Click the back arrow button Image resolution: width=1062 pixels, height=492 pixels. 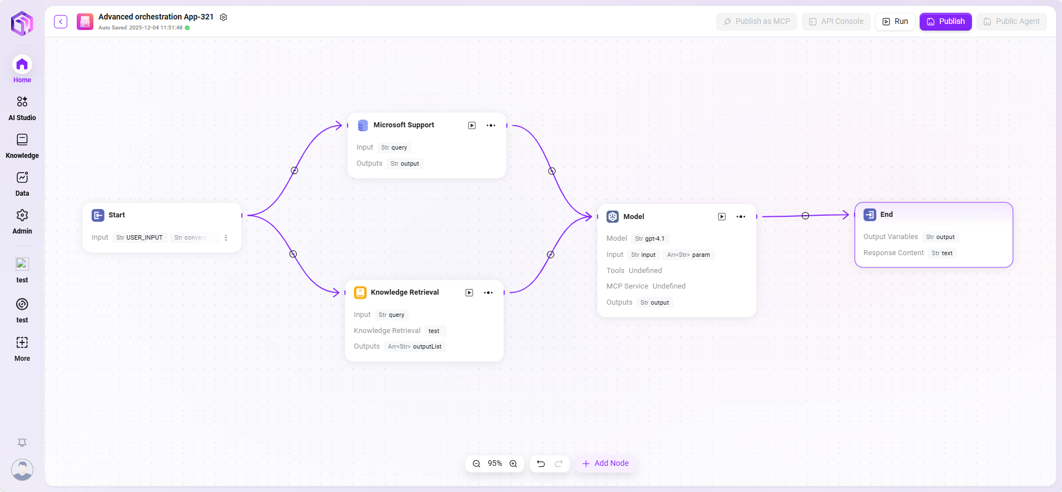(61, 22)
